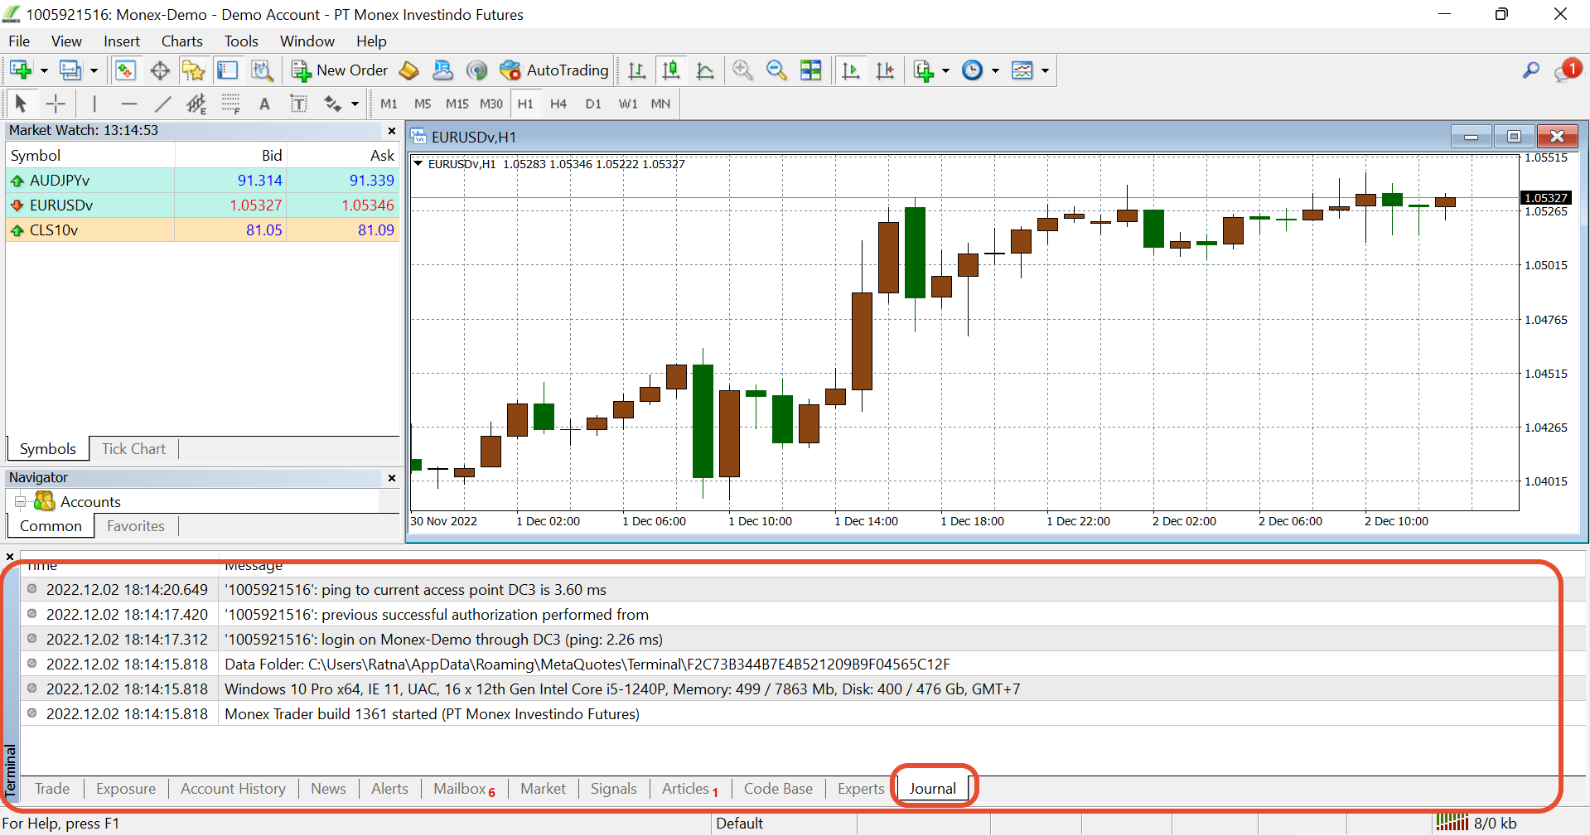Image resolution: width=1590 pixels, height=836 pixels.
Task: Open the Account History terminal tab
Action: 233,789
